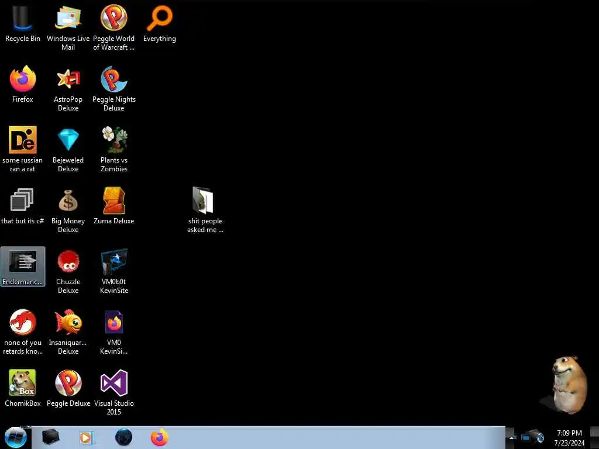Select the Windows Live Mail shortcut
The image size is (599, 449).
[x=68, y=27]
